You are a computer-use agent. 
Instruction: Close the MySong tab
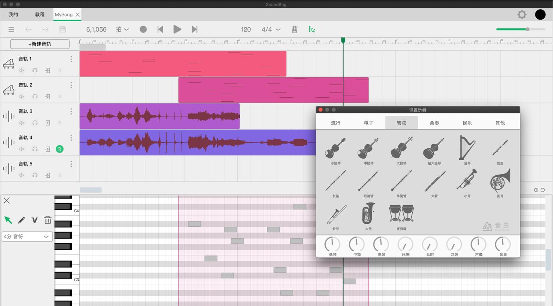pos(78,14)
